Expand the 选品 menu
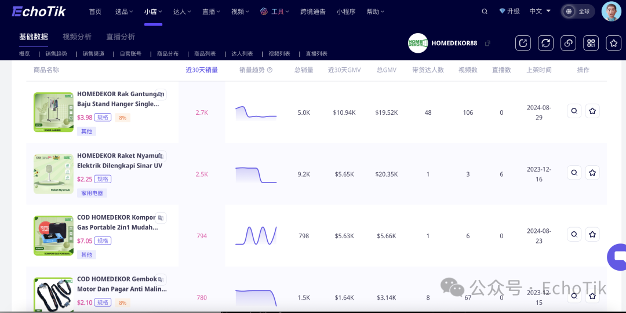The image size is (626, 313). 124,12
